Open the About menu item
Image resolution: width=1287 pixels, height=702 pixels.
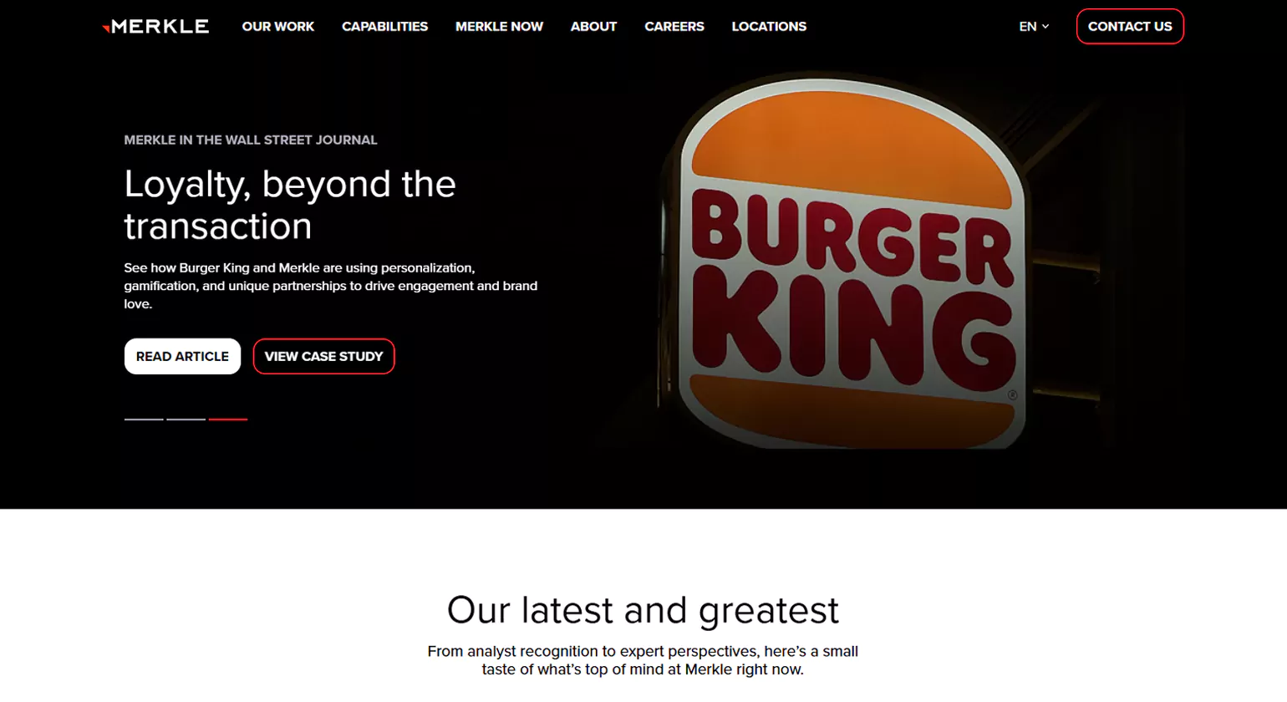(593, 27)
